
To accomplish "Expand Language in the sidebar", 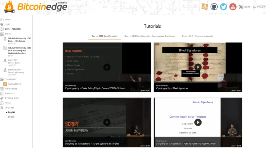I will (x=9, y=108).
